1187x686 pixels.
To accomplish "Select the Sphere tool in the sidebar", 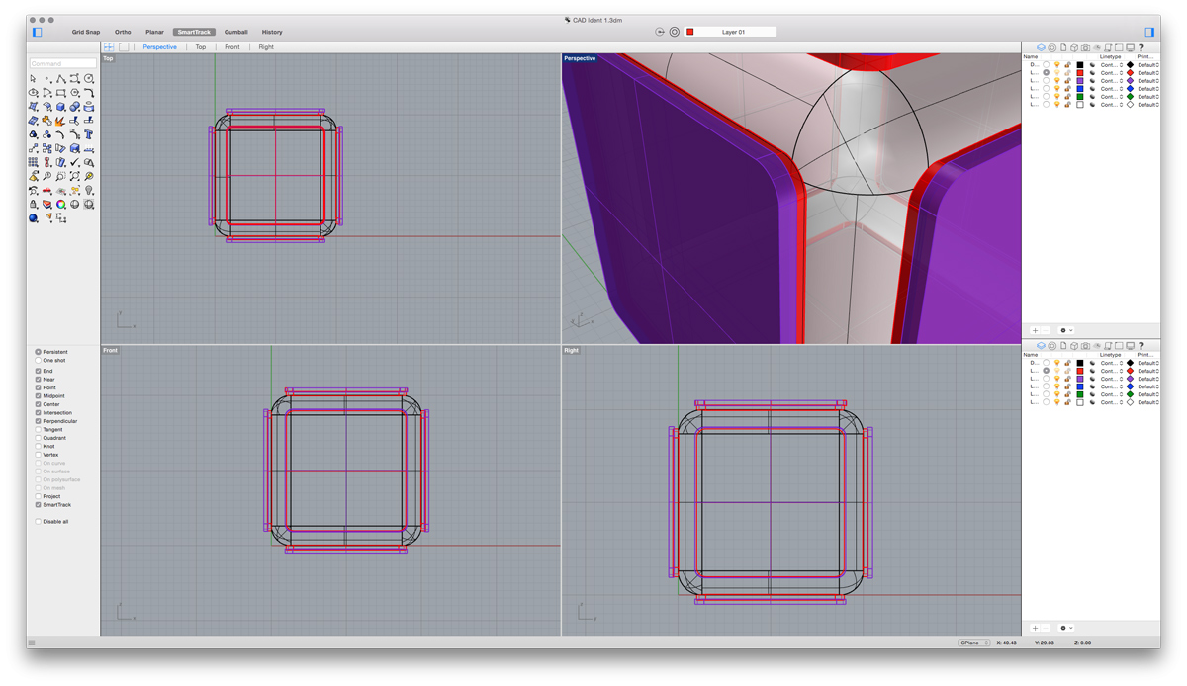I will click(x=74, y=106).
